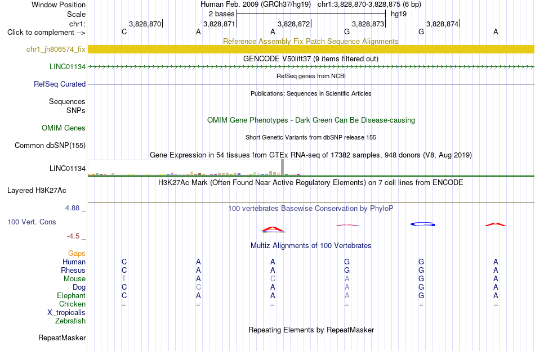
Task: Click Mouse's T base in first column
Action: (124, 279)
